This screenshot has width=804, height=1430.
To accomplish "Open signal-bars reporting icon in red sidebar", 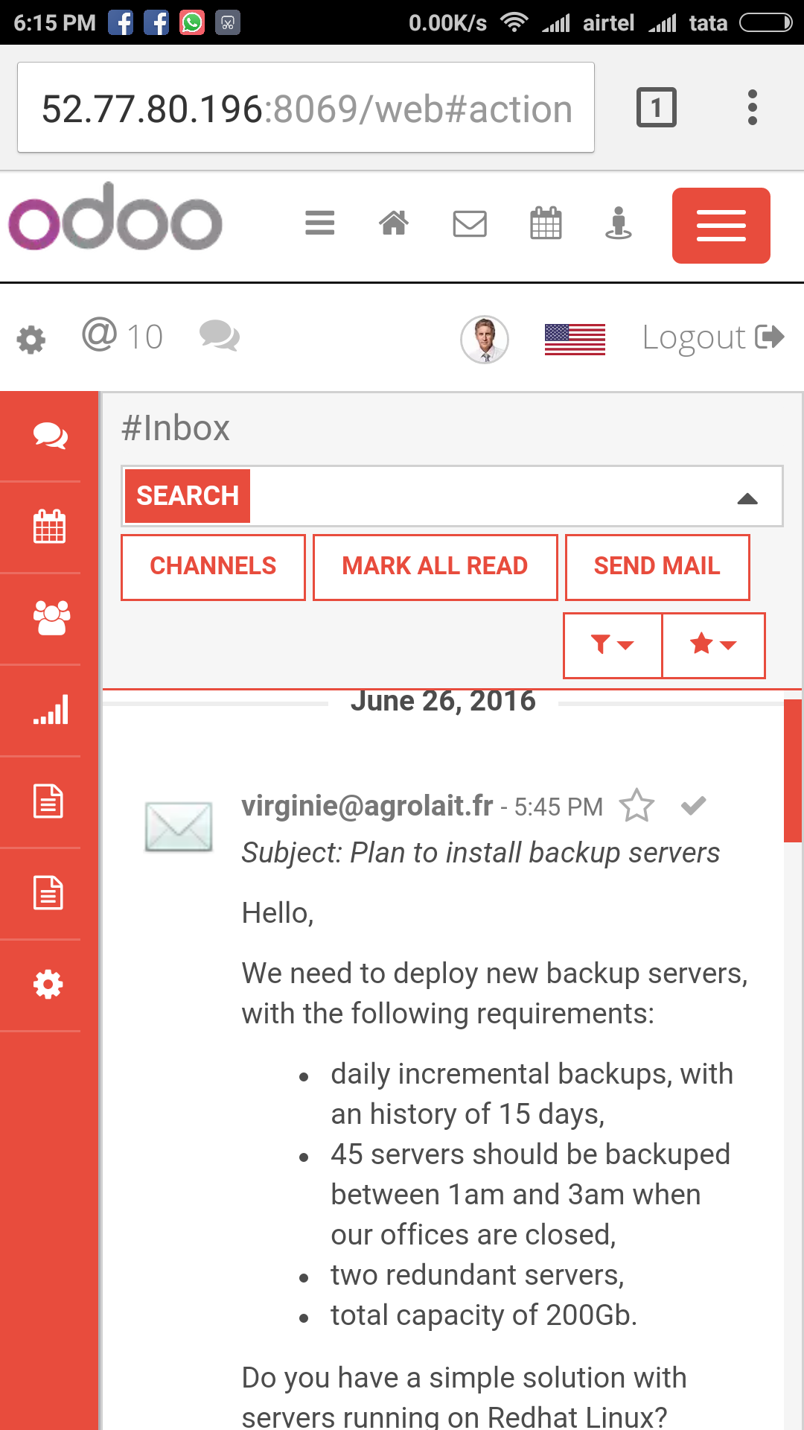I will [51, 709].
